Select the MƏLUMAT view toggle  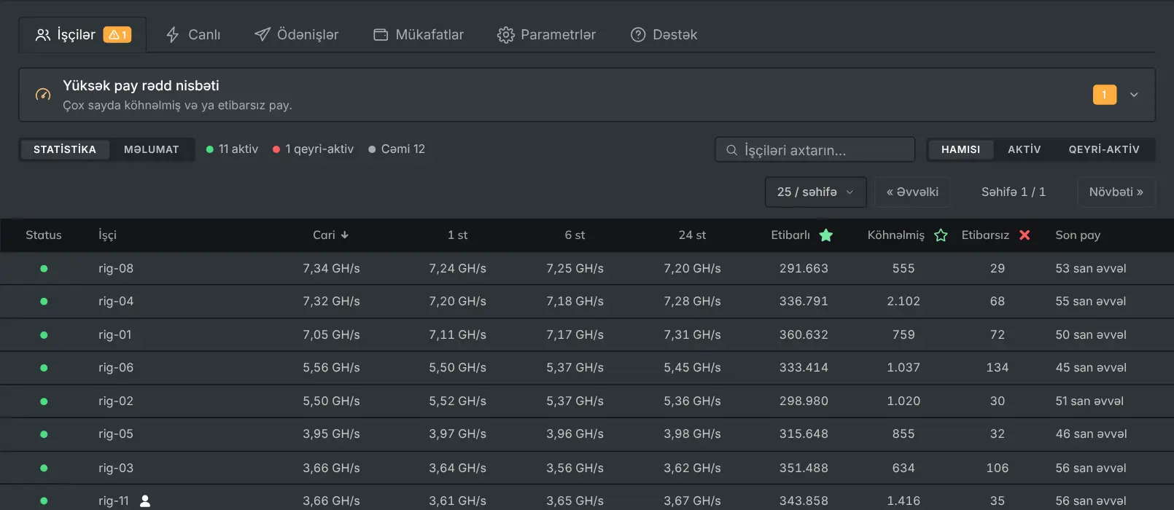[152, 149]
